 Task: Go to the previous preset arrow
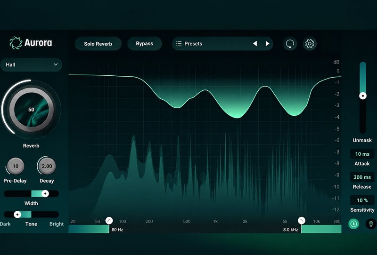tap(255, 43)
